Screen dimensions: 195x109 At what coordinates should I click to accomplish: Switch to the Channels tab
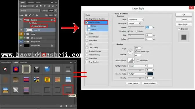(x=30, y=2)
